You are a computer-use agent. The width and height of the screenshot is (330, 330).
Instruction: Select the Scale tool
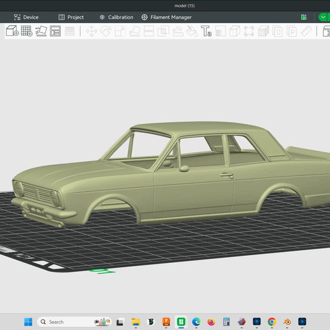[120, 31]
